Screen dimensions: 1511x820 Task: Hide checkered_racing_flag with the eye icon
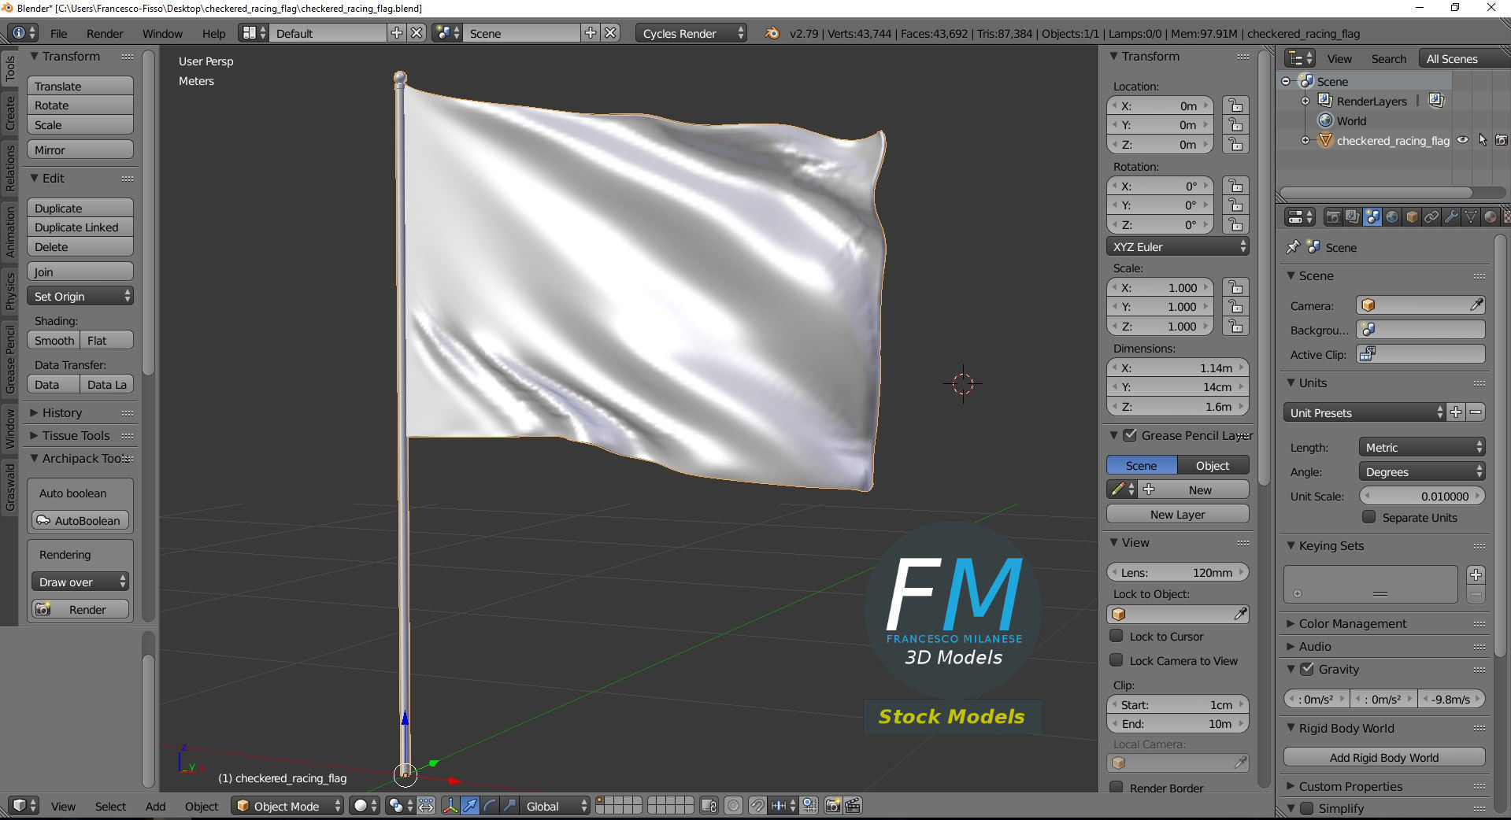[x=1462, y=140]
